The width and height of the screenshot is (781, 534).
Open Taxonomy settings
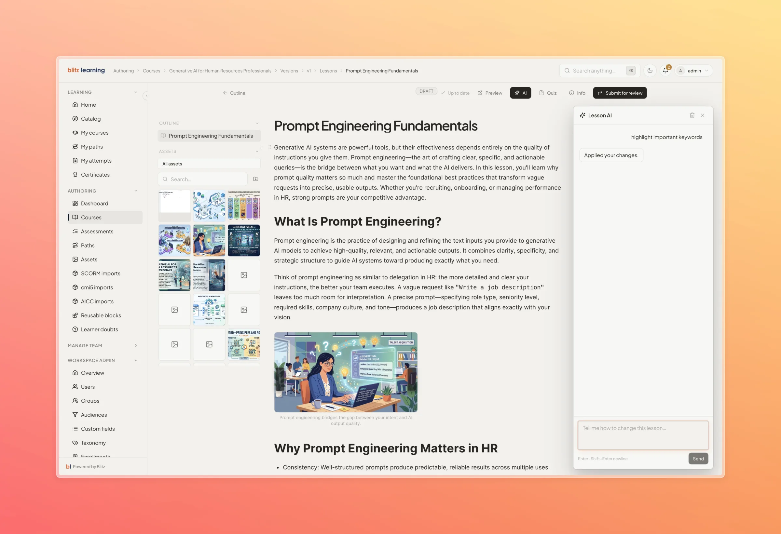click(105, 443)
